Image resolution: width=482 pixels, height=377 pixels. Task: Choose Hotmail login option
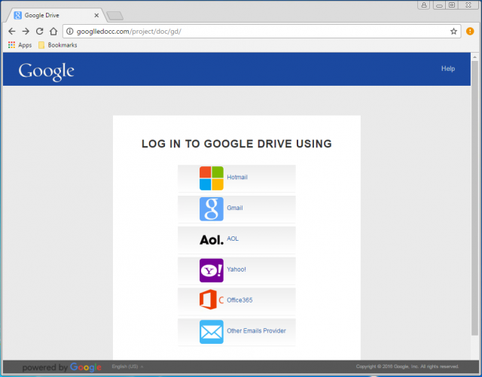pyautogui.click(x=236, y=178)
